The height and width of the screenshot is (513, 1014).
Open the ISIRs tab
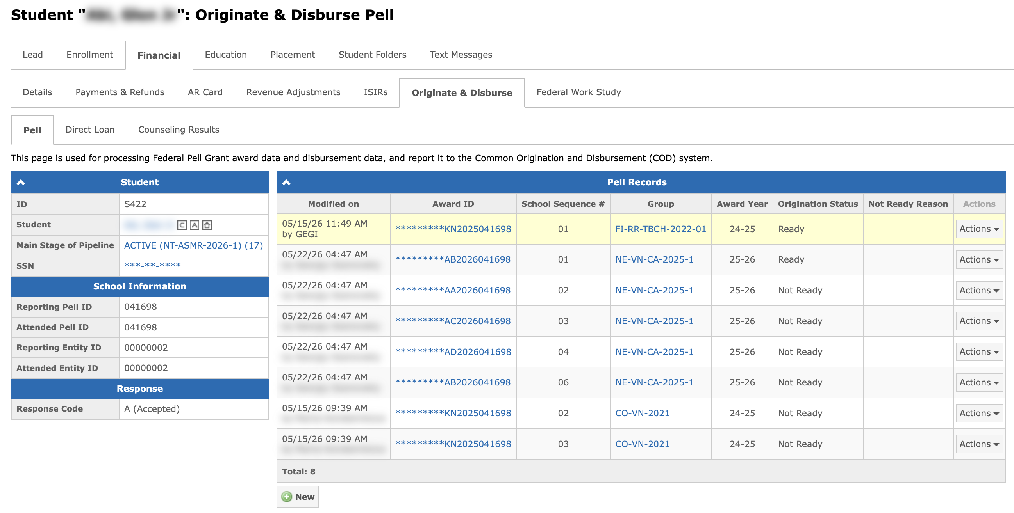pos(375,92)
